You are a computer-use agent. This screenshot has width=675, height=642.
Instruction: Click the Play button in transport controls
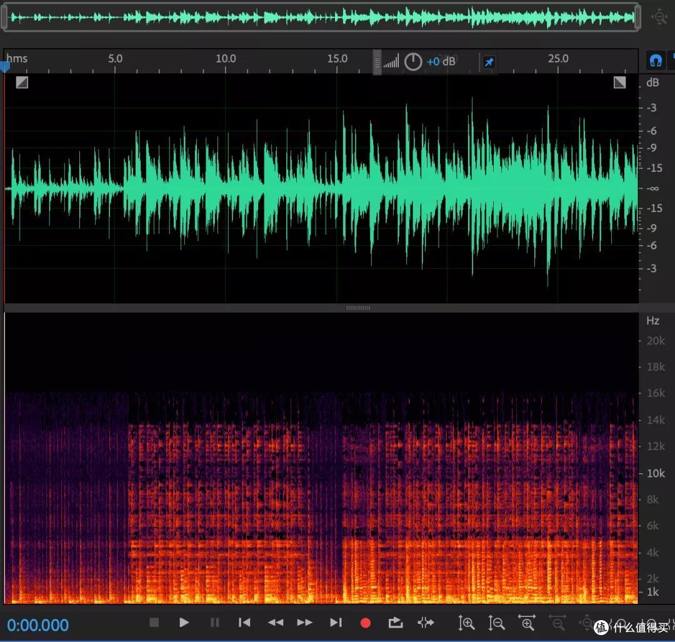pos(184,623)
